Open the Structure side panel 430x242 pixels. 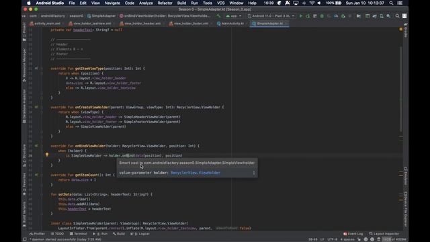click(x=24, y=155)
